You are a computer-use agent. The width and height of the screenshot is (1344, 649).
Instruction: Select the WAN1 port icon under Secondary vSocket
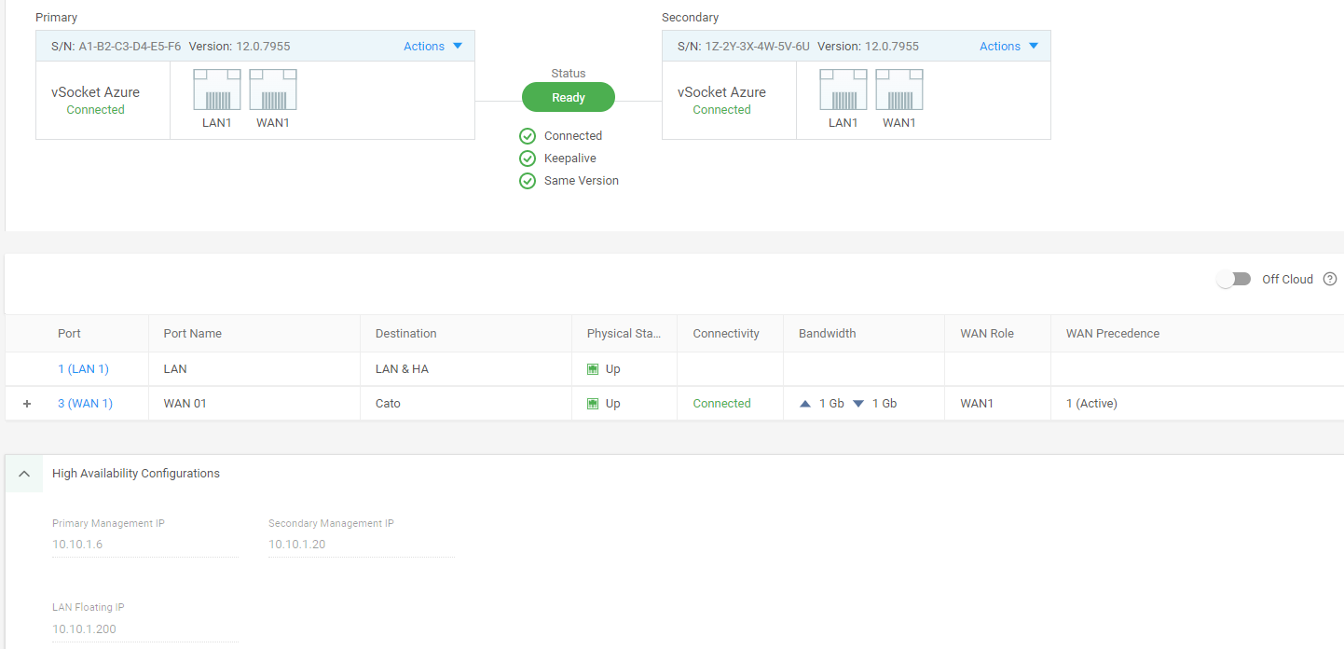(x=898, y=89)
